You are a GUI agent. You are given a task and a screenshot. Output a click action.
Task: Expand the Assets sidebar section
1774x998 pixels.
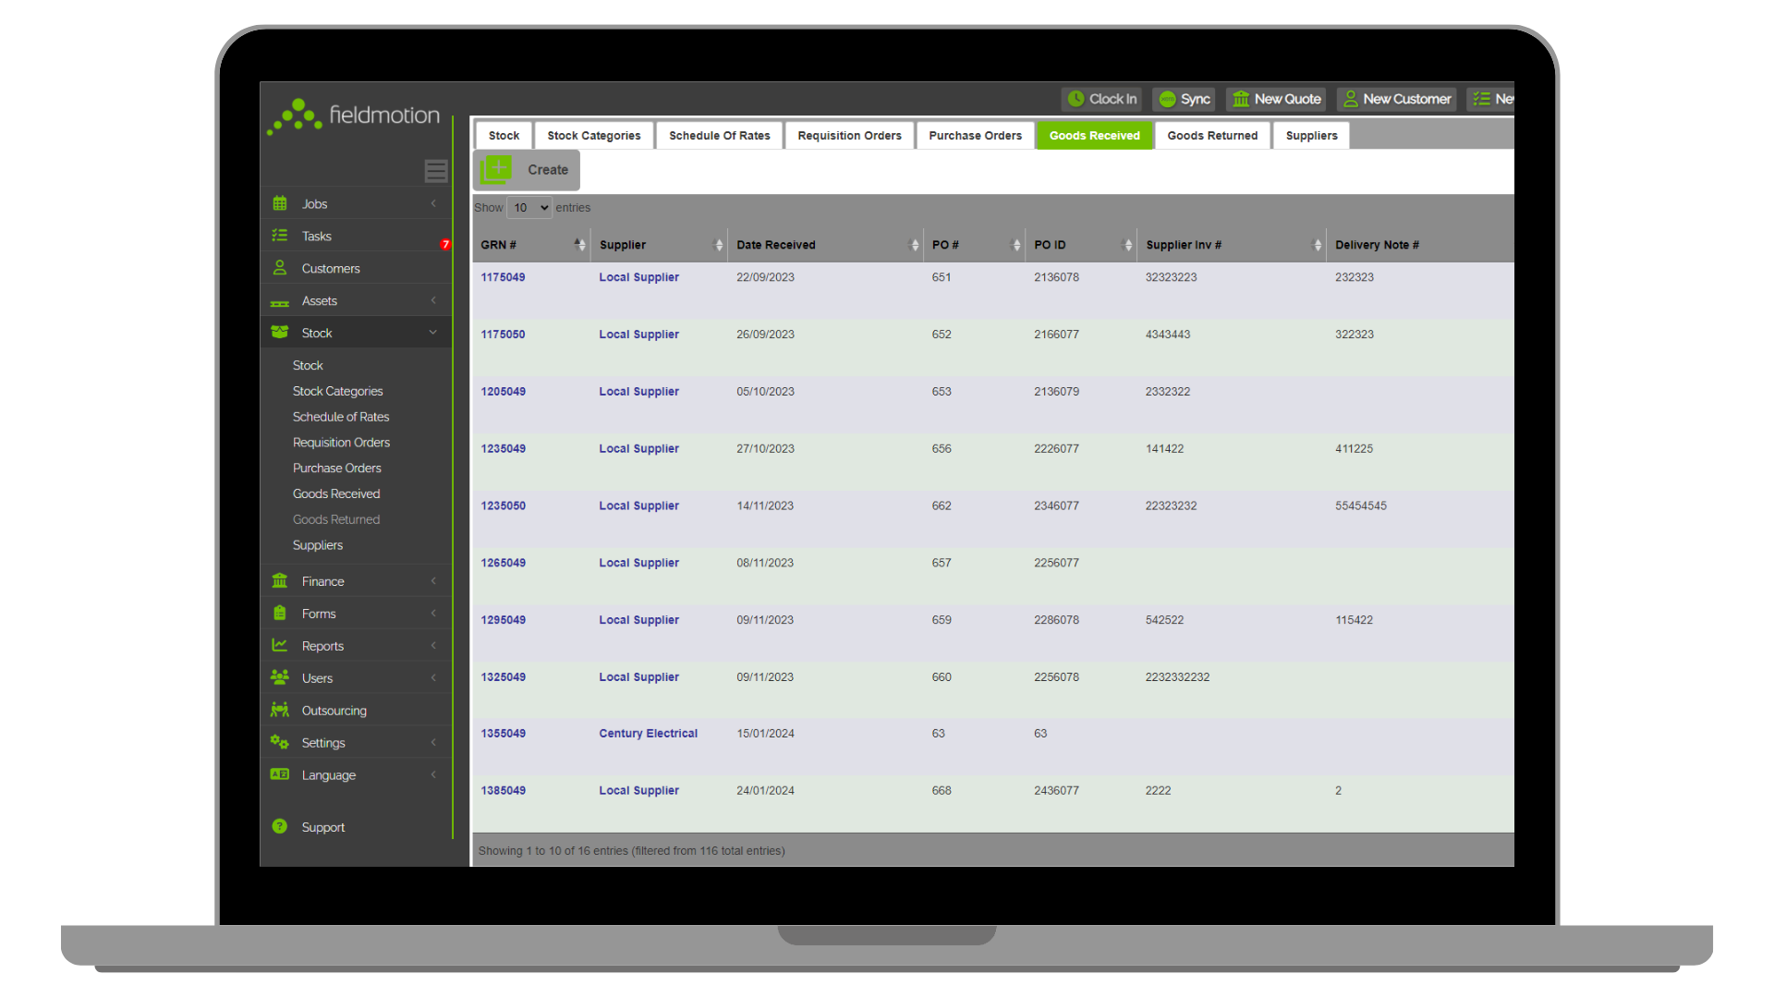coord(433,299)
